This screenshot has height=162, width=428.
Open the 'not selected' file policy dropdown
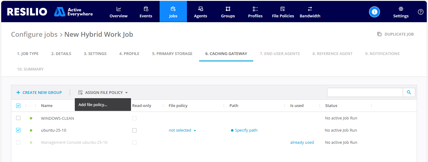click(182, 130)
